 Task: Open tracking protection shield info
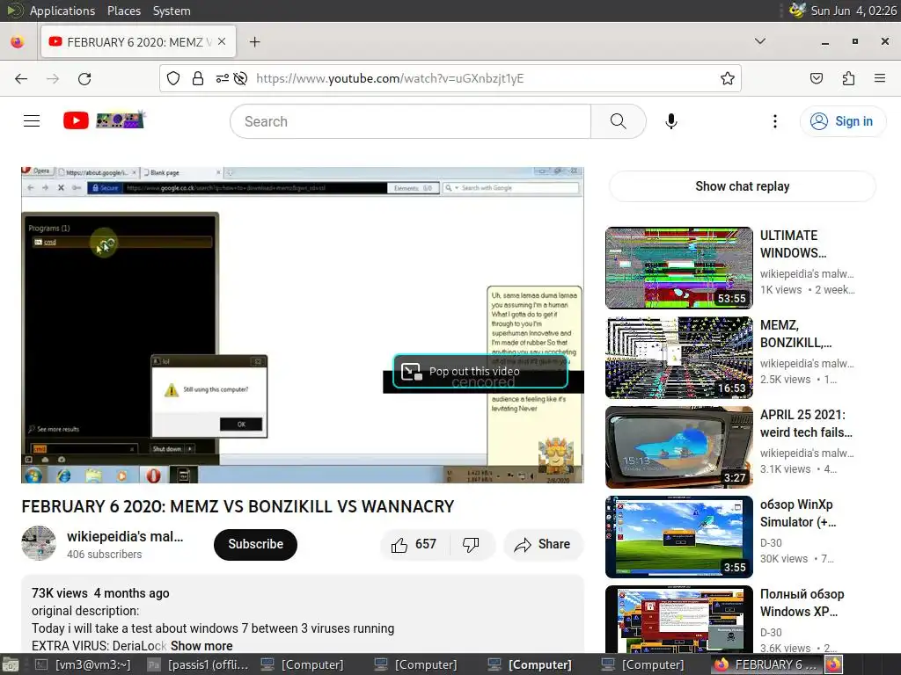[173, 78]
